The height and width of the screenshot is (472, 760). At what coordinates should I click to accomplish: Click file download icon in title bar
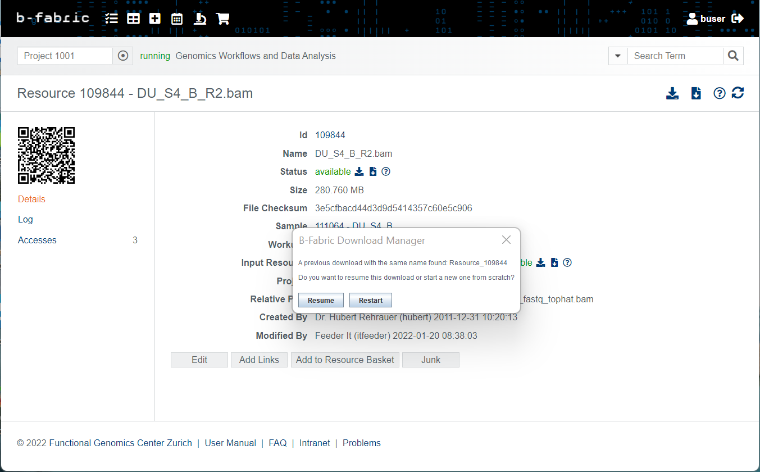(x=696, y=93)
